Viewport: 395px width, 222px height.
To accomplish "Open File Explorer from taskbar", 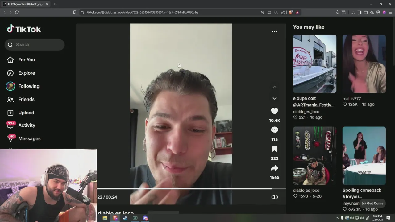I will point(105,218).
